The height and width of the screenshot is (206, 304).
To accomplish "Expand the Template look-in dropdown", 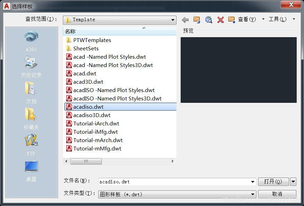I will 173,20.
